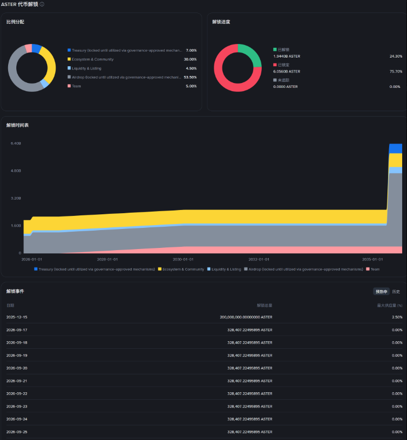Click 0.0000 ASTER untracked amount

[286, 86]
